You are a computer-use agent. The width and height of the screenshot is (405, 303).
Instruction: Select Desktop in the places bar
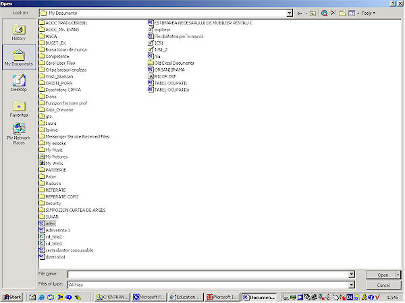tap(19, 83)
